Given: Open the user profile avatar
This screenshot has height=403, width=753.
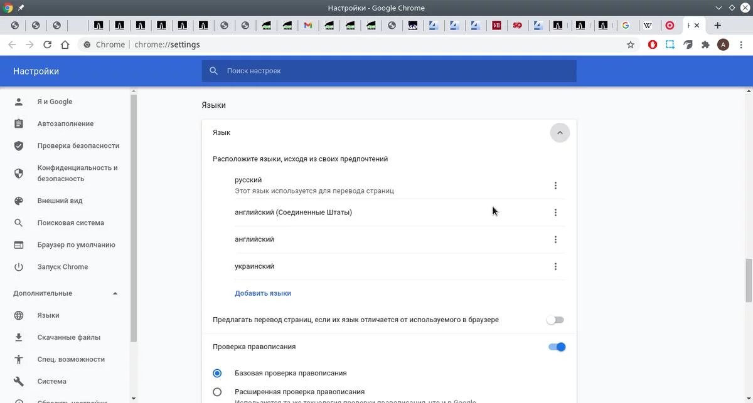Looking at the screenshot, I should point(723,44).
